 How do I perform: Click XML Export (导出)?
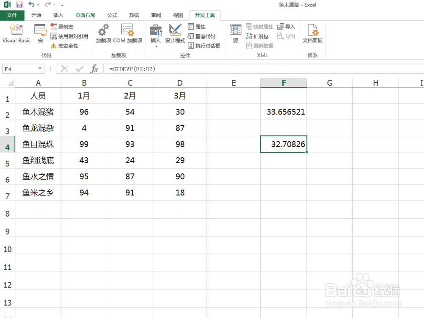pyautogui.click(x=286, y=36)
